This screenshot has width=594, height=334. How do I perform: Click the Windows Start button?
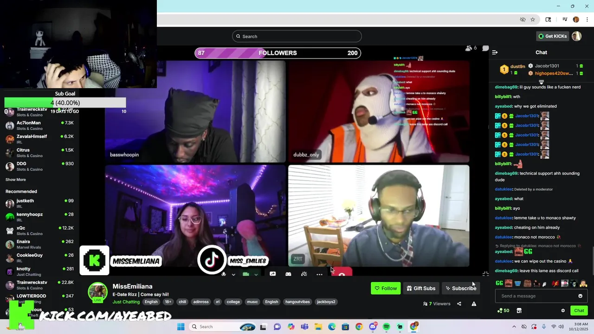[181, 327]
